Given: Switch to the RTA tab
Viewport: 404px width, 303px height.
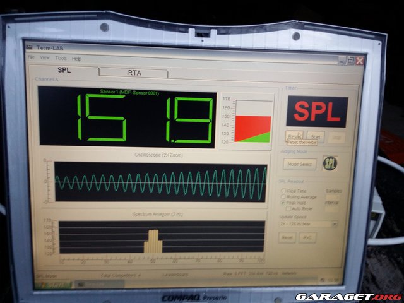Looking at the screenshot, I should tap(134, 73).
